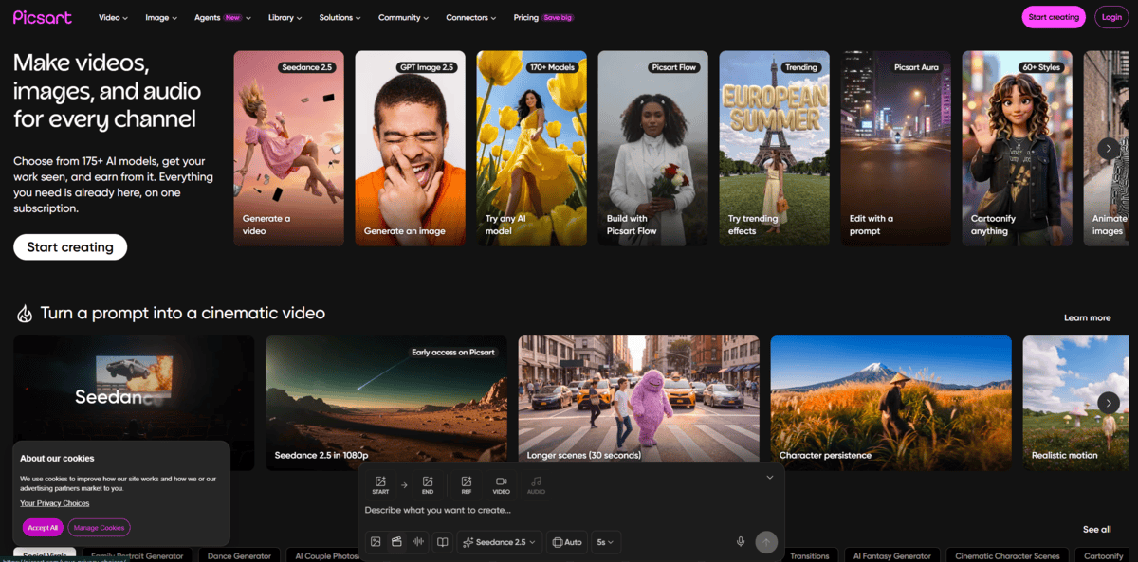Screen dimensions: 1138x562
Task: Switch prompt bar to image mode
Action: click(x=376, y=542)
